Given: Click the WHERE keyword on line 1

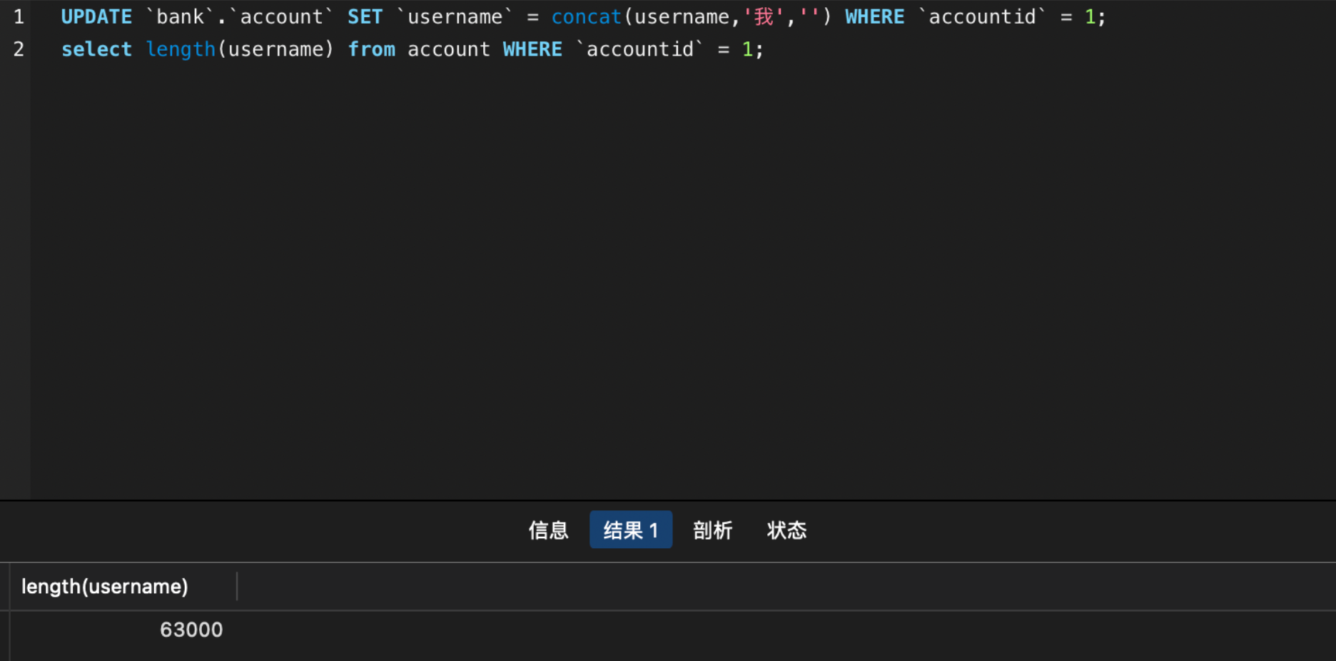Looking at the screenshot, I should [x=874, y=16].
